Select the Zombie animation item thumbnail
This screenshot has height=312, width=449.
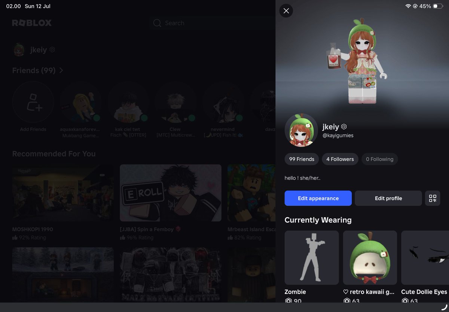pos(312,258)
